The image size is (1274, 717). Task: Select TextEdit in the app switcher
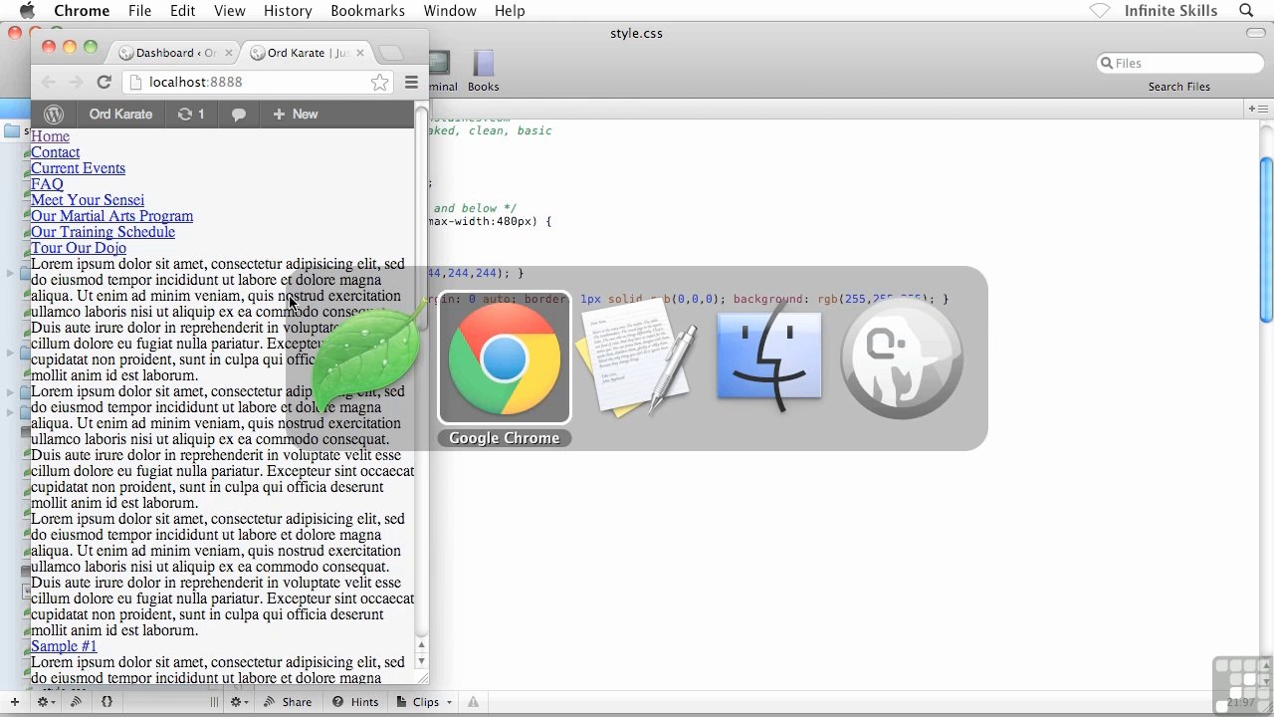(x=637, y=358)
